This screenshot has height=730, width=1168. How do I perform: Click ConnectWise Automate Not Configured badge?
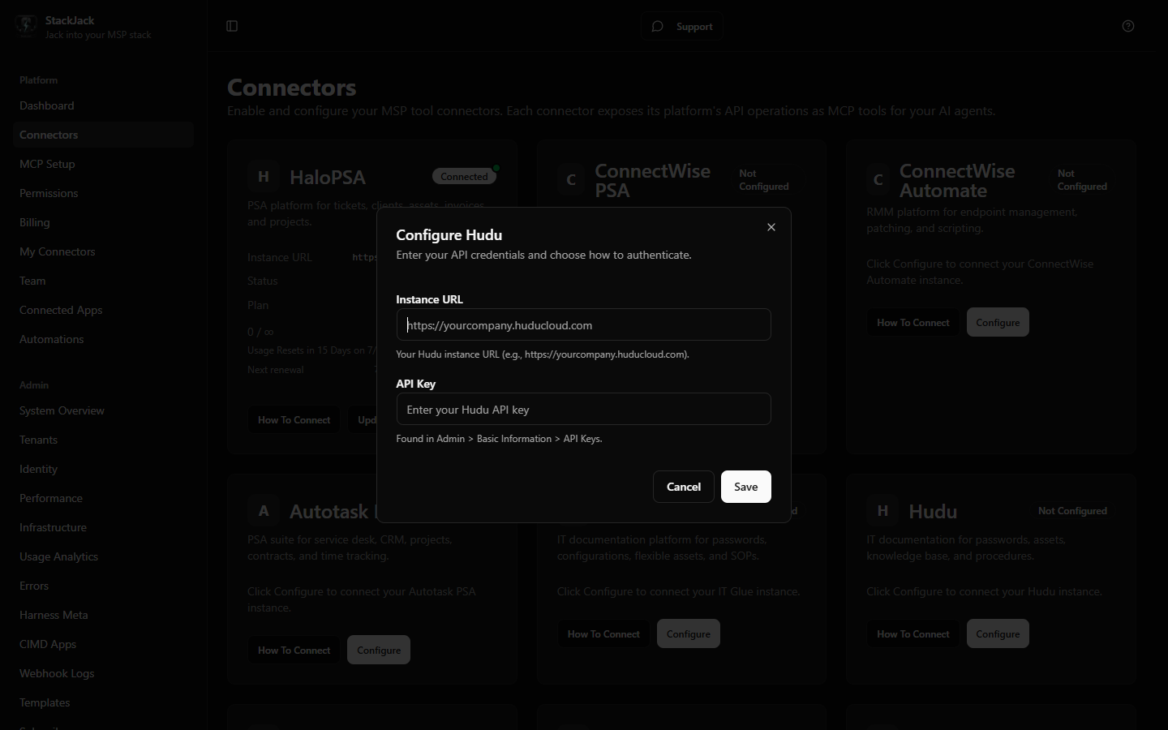[1082, 180]
